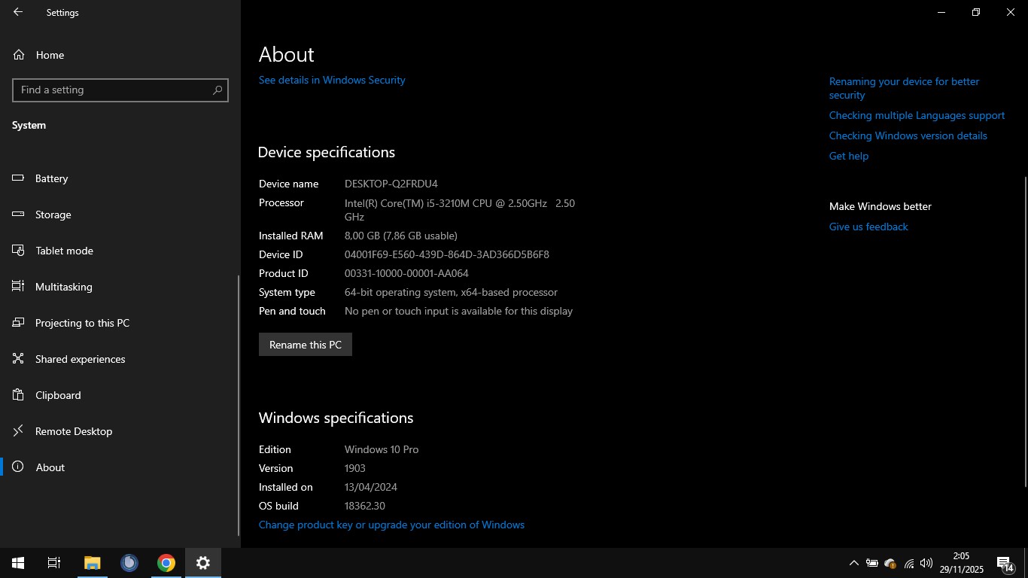Select the Tablet mode icon
Viewport: 1028px width, 578px height.
pos(19,251)
